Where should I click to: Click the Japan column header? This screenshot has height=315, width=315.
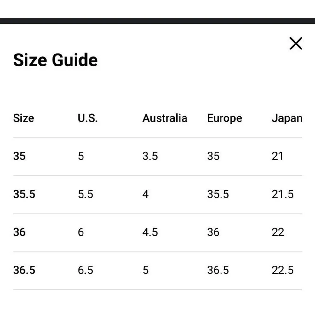(x=287, y=118)
